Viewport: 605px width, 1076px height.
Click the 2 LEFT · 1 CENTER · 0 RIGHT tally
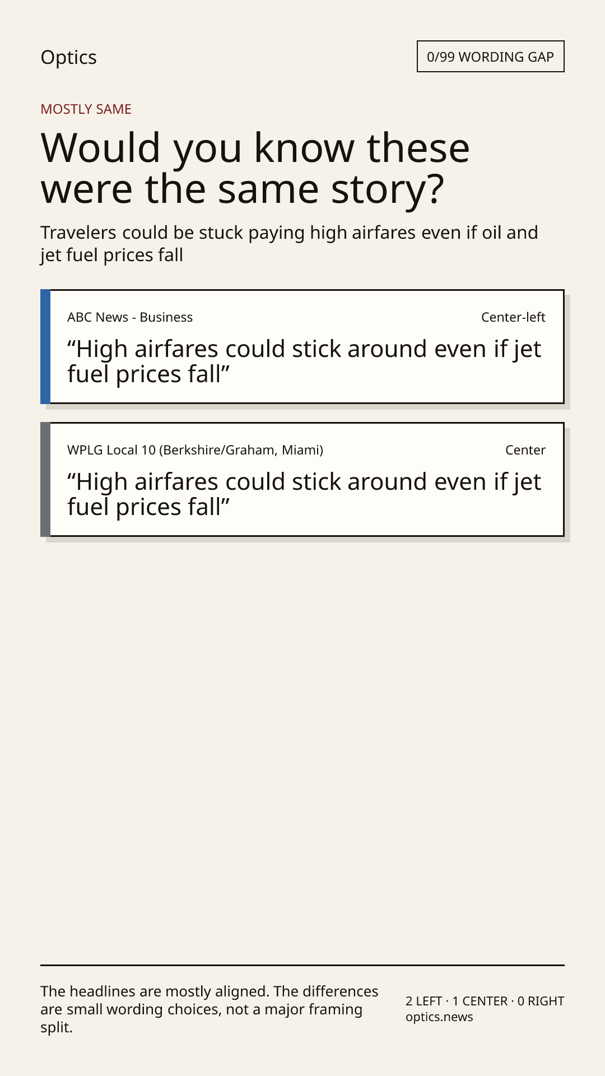tap(485, 1001)
